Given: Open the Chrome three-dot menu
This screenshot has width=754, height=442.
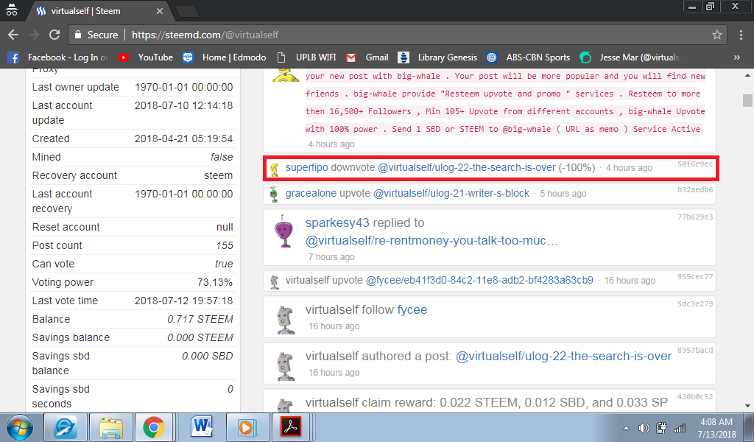Looking at the screenshot, I should click(x=741, y=35).
